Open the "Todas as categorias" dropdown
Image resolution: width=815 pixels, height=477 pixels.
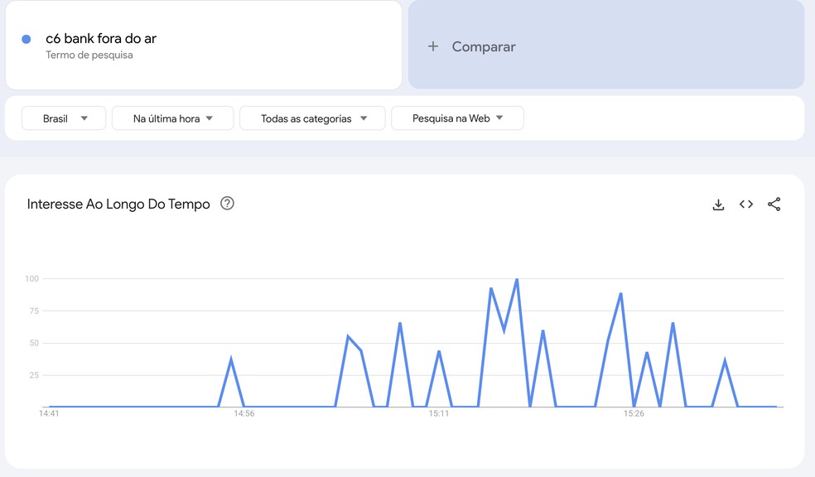pos(312,118)
